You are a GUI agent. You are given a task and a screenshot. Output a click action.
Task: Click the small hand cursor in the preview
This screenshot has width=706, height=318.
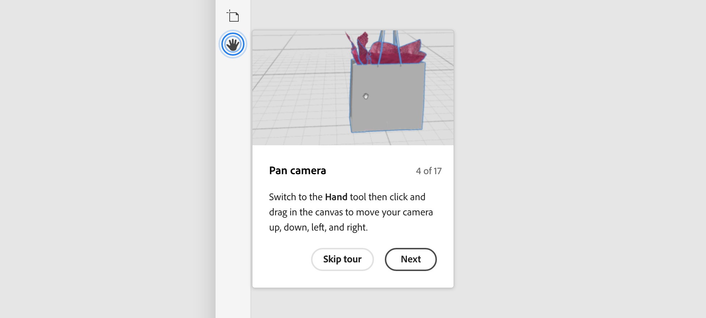coord(366,96)
